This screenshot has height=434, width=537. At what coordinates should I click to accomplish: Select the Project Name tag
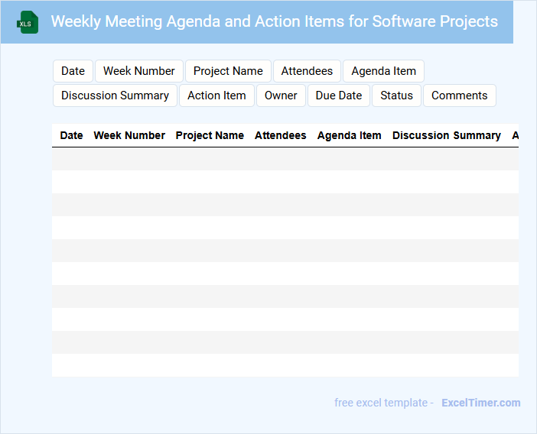click(x=228, y=71)
